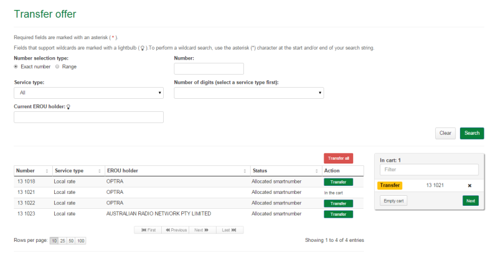Transfer number 13 1018
The width and height of the screenshot is (498, 258).
pyautogui.click(x=338, y=182)
